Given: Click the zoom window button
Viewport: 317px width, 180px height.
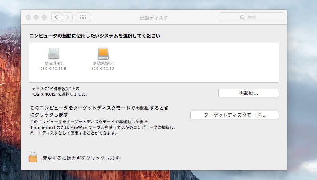Looking at the screenshot, I should pyautogui.click(x=44, y=17).
